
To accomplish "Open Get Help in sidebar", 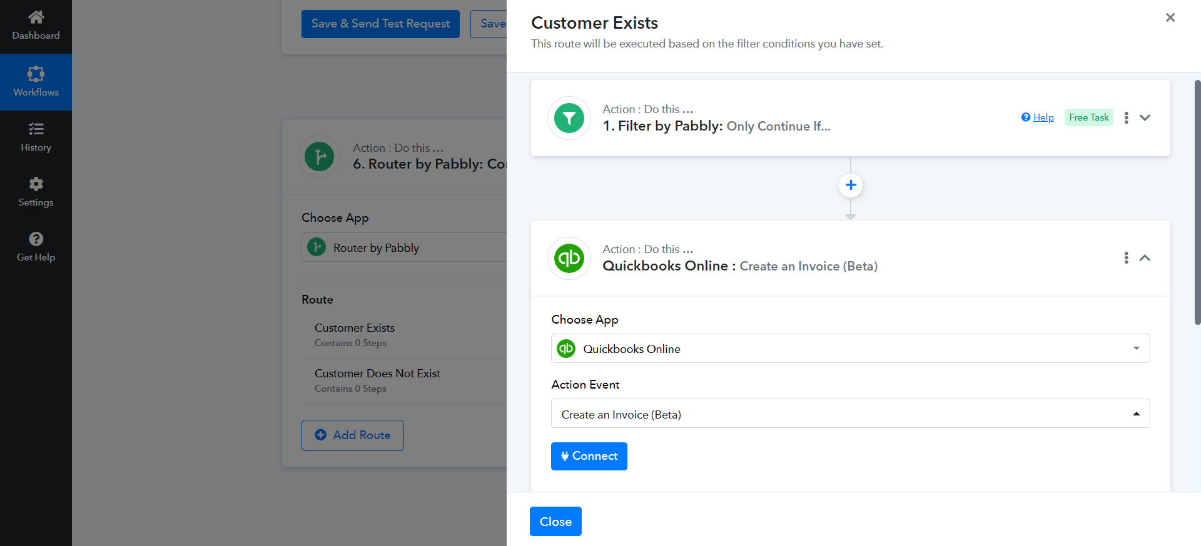I will [x=36, y=247].
